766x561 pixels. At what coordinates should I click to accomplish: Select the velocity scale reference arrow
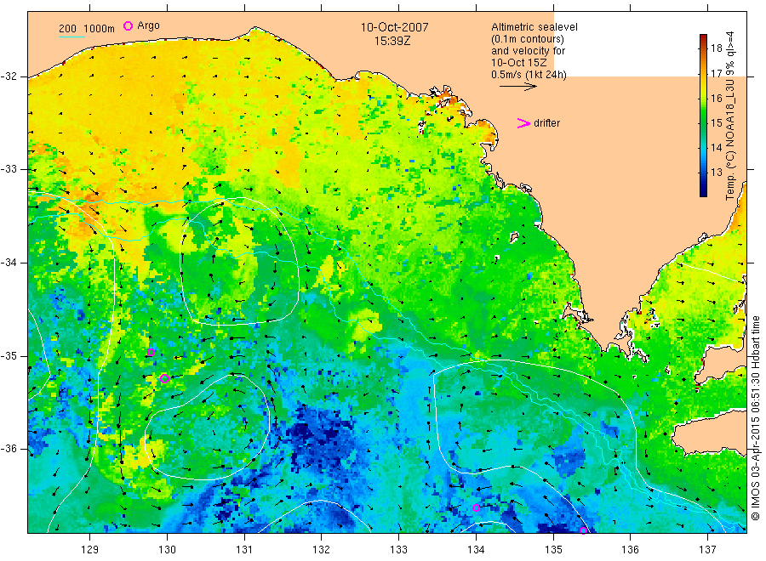tap(517, 87)
